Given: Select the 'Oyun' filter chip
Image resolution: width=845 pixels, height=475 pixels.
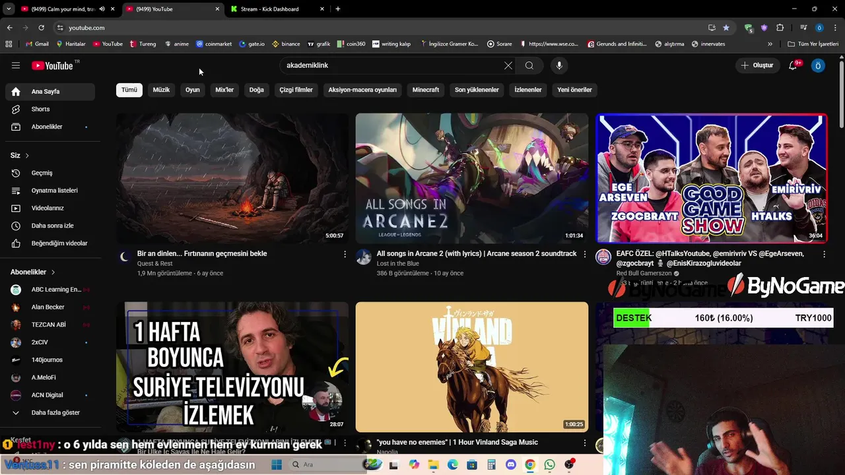Looking at the screenshot, I should click(193, 90).
